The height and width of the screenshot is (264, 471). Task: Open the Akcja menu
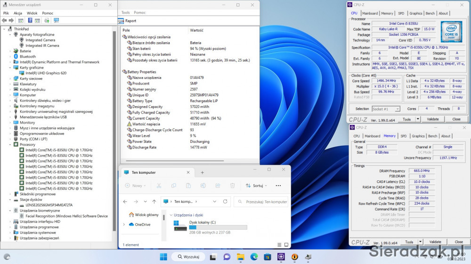[18, 13]
